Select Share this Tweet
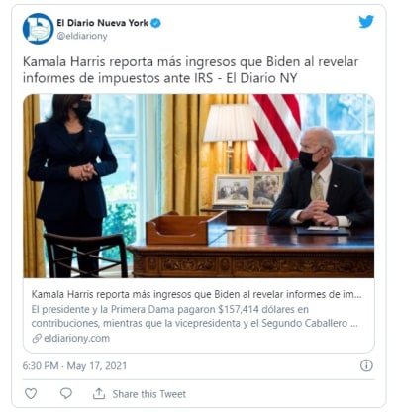The height and width of the screenshot is (412, 396). coord(149,394)
